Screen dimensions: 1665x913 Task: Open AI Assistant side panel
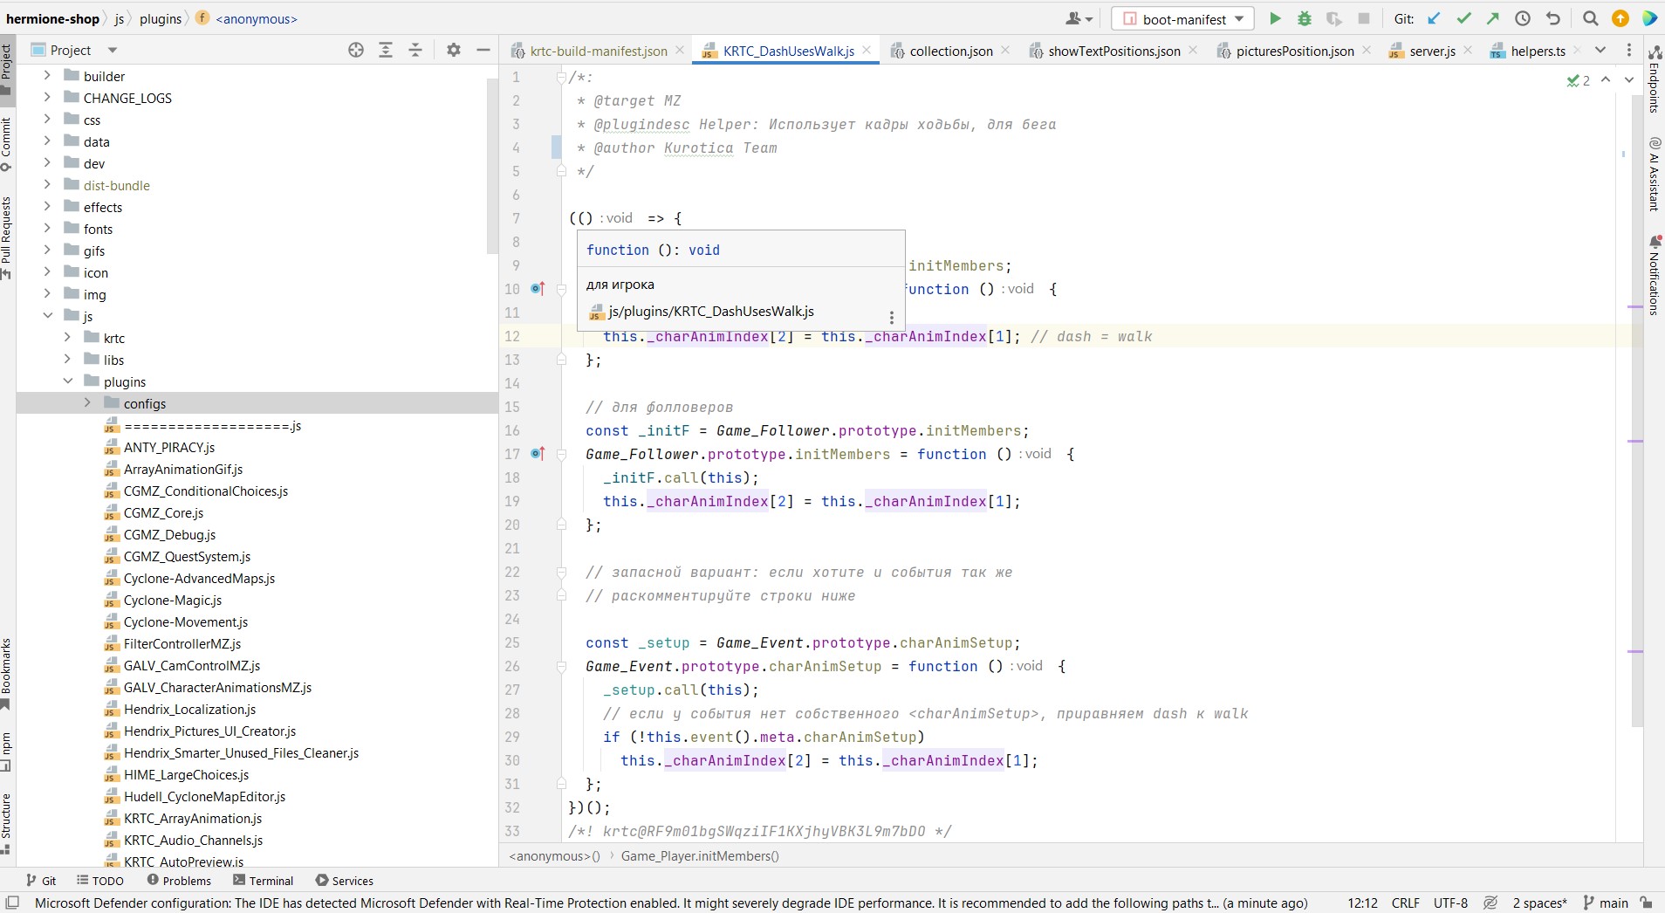[1654, 174]
